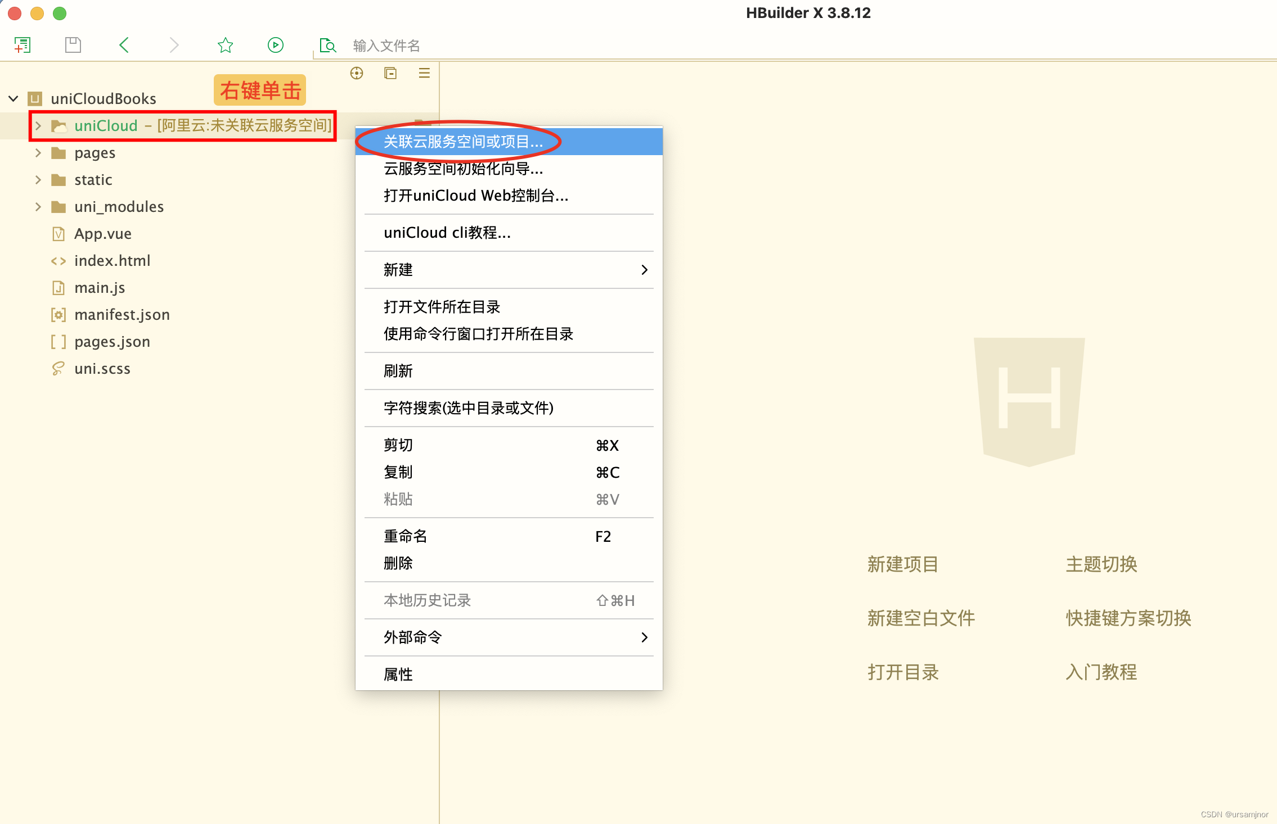Click the uni_modules folder icon

[59, 206]
